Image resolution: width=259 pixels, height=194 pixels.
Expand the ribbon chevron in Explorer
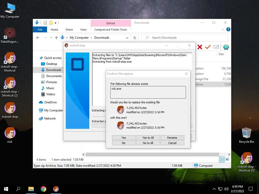click(223, 29)
